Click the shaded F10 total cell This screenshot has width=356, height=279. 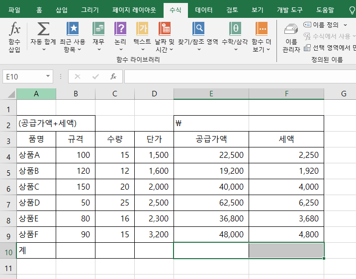pos(286,250)
